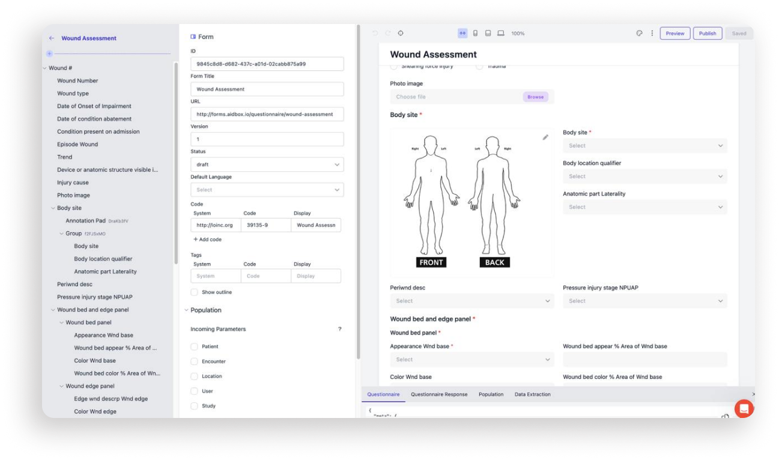
Task: Click the pencil edit icon on body diagram
Action: pos(545,138)
